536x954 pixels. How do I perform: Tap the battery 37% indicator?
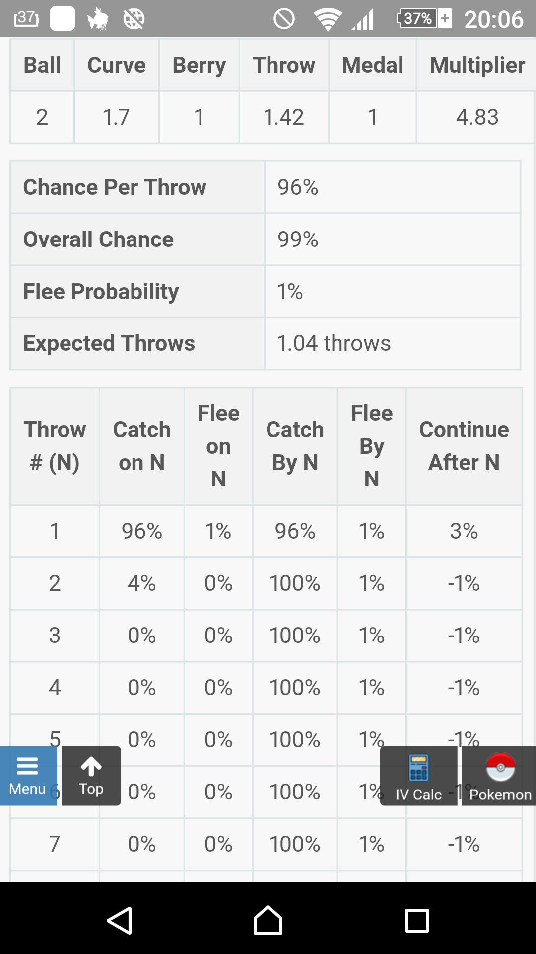point(424,19)
